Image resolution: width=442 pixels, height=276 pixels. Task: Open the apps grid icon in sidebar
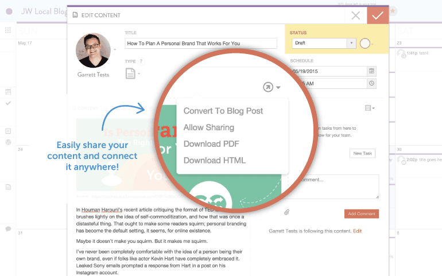click(8, 30)
